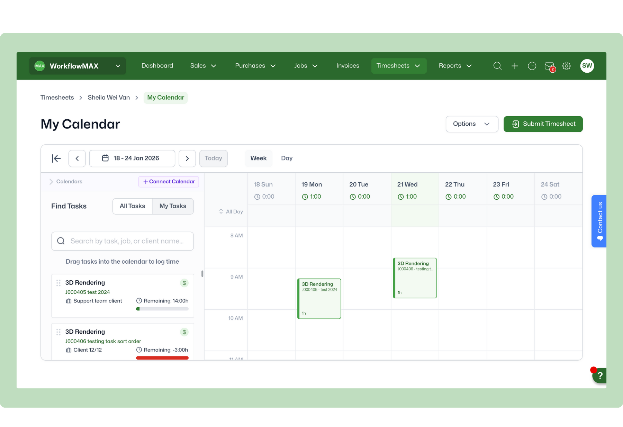Viewport: 623px width, 427px height.
Task: Switch task filter to All Tasks
Action: 132,206
